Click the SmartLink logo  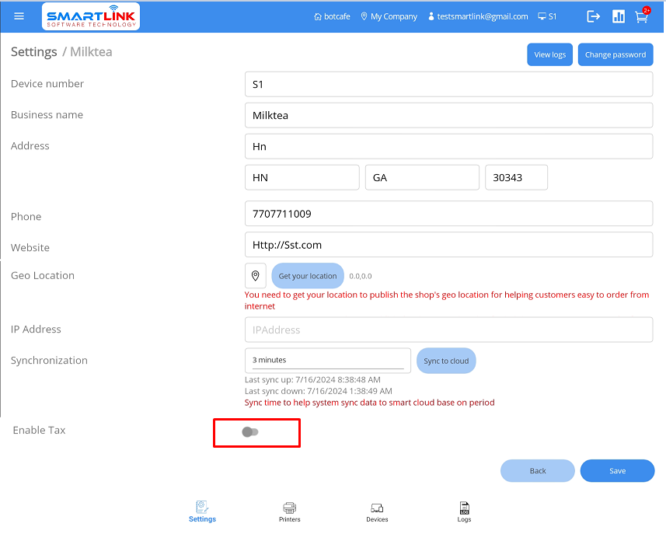[92, 16]
